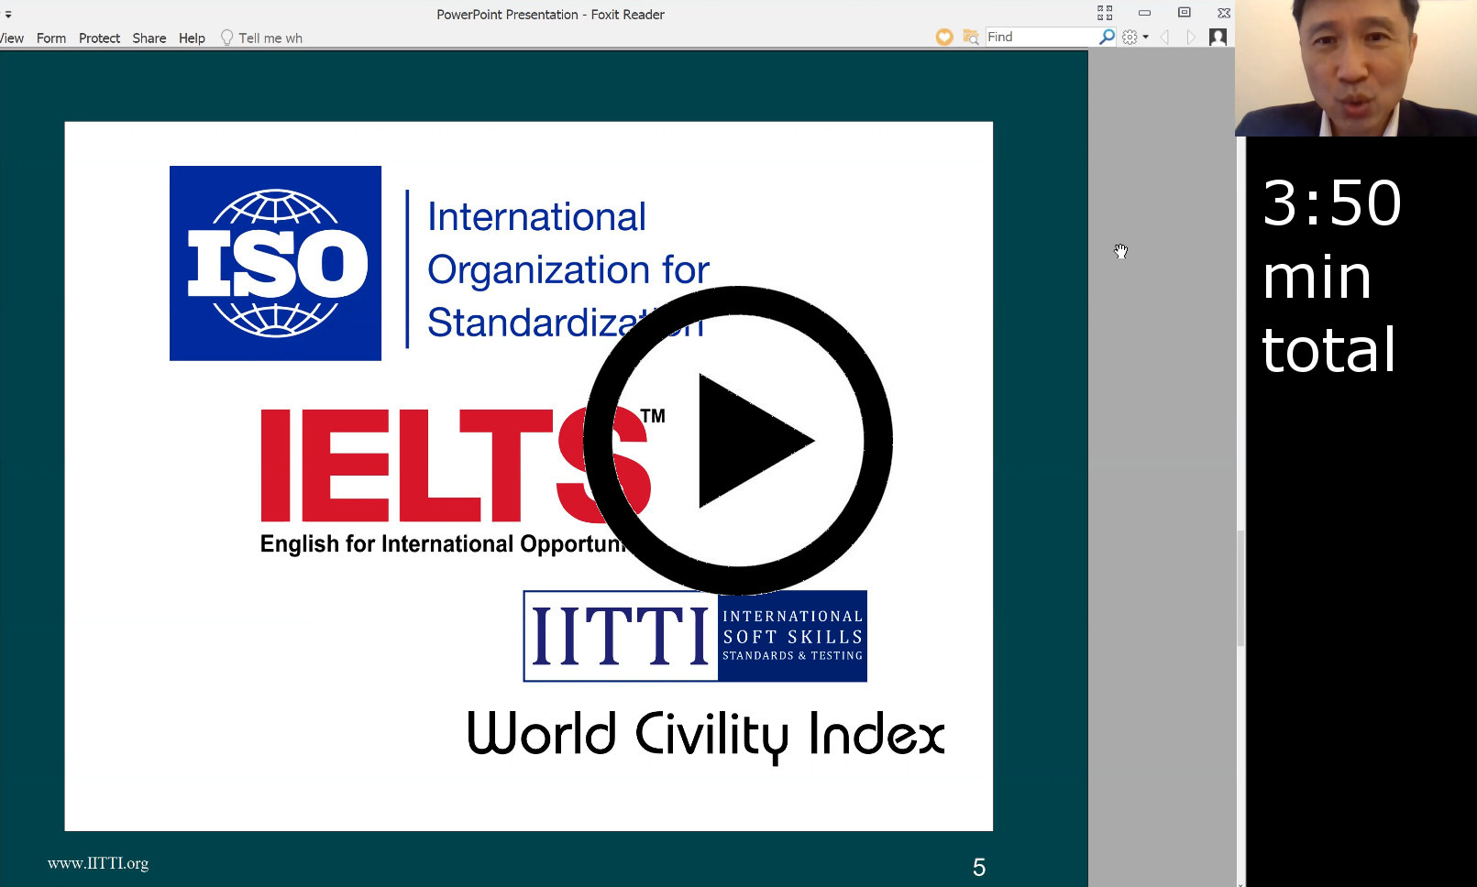Click the Tell me what search field
Image resolution: width=1477 pixels, height=887 pixels.
[270, 38]
